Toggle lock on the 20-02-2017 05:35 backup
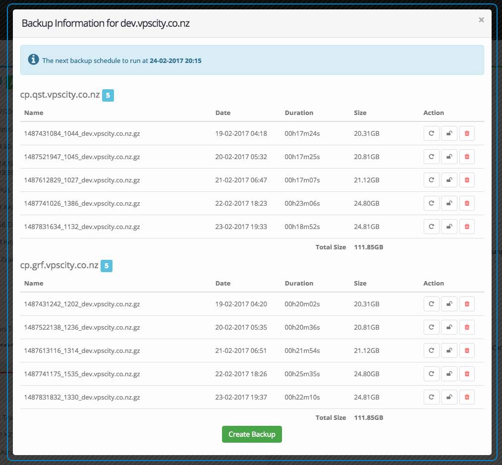 [x=449, y=327]
